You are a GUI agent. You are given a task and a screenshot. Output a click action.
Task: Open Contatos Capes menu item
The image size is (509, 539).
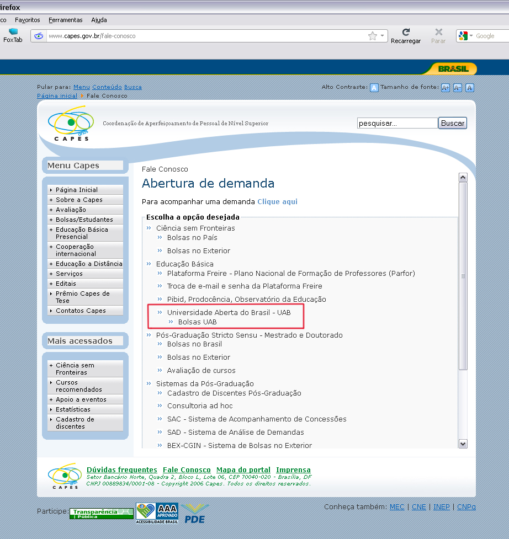click(x=85, y=311)
